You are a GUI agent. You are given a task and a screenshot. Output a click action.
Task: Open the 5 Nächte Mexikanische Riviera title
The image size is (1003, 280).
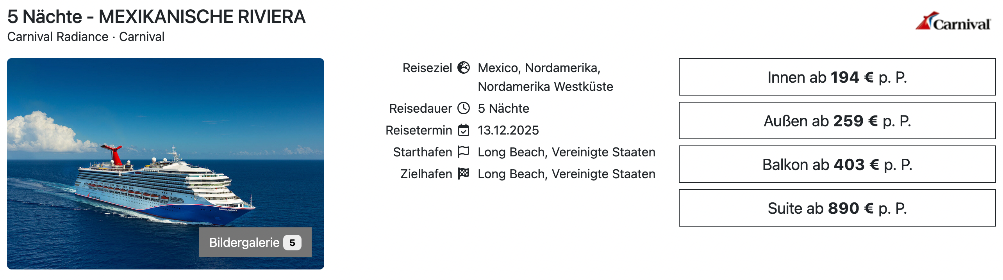[x=156, y=17]
